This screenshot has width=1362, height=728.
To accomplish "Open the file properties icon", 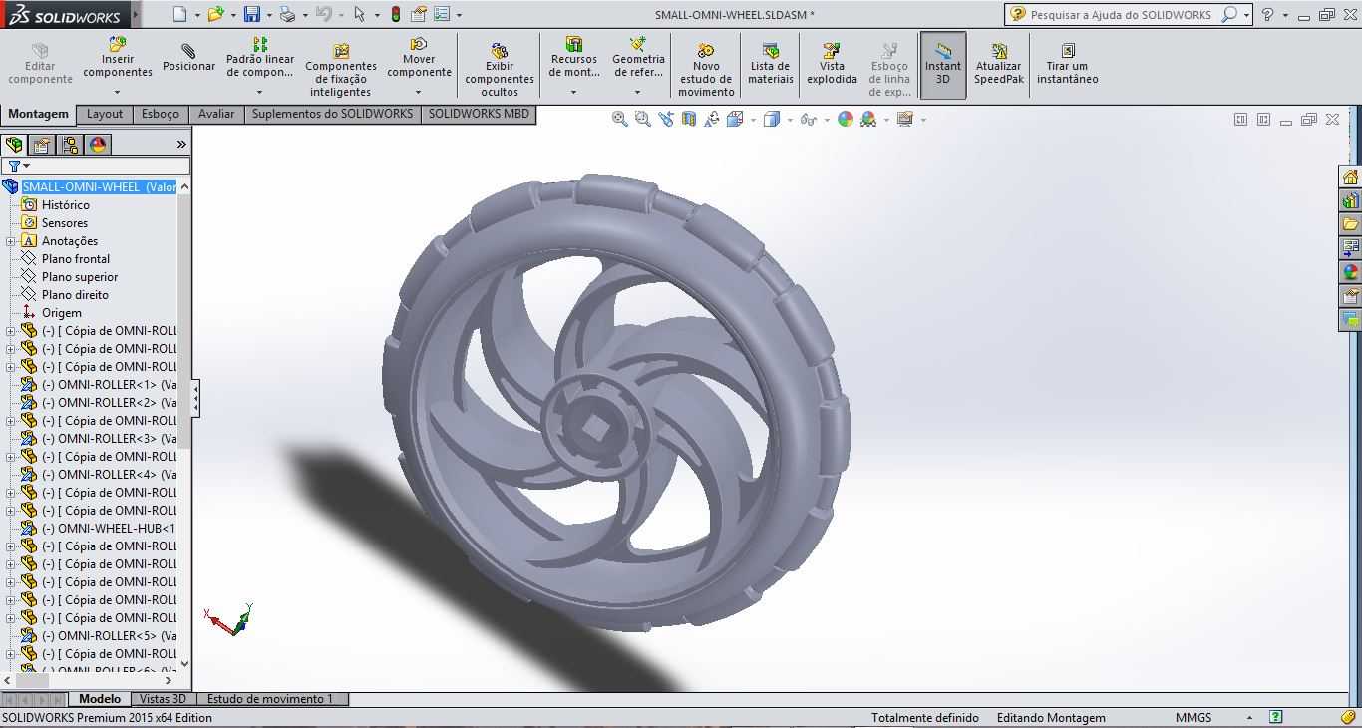I will tap(419, 15).
